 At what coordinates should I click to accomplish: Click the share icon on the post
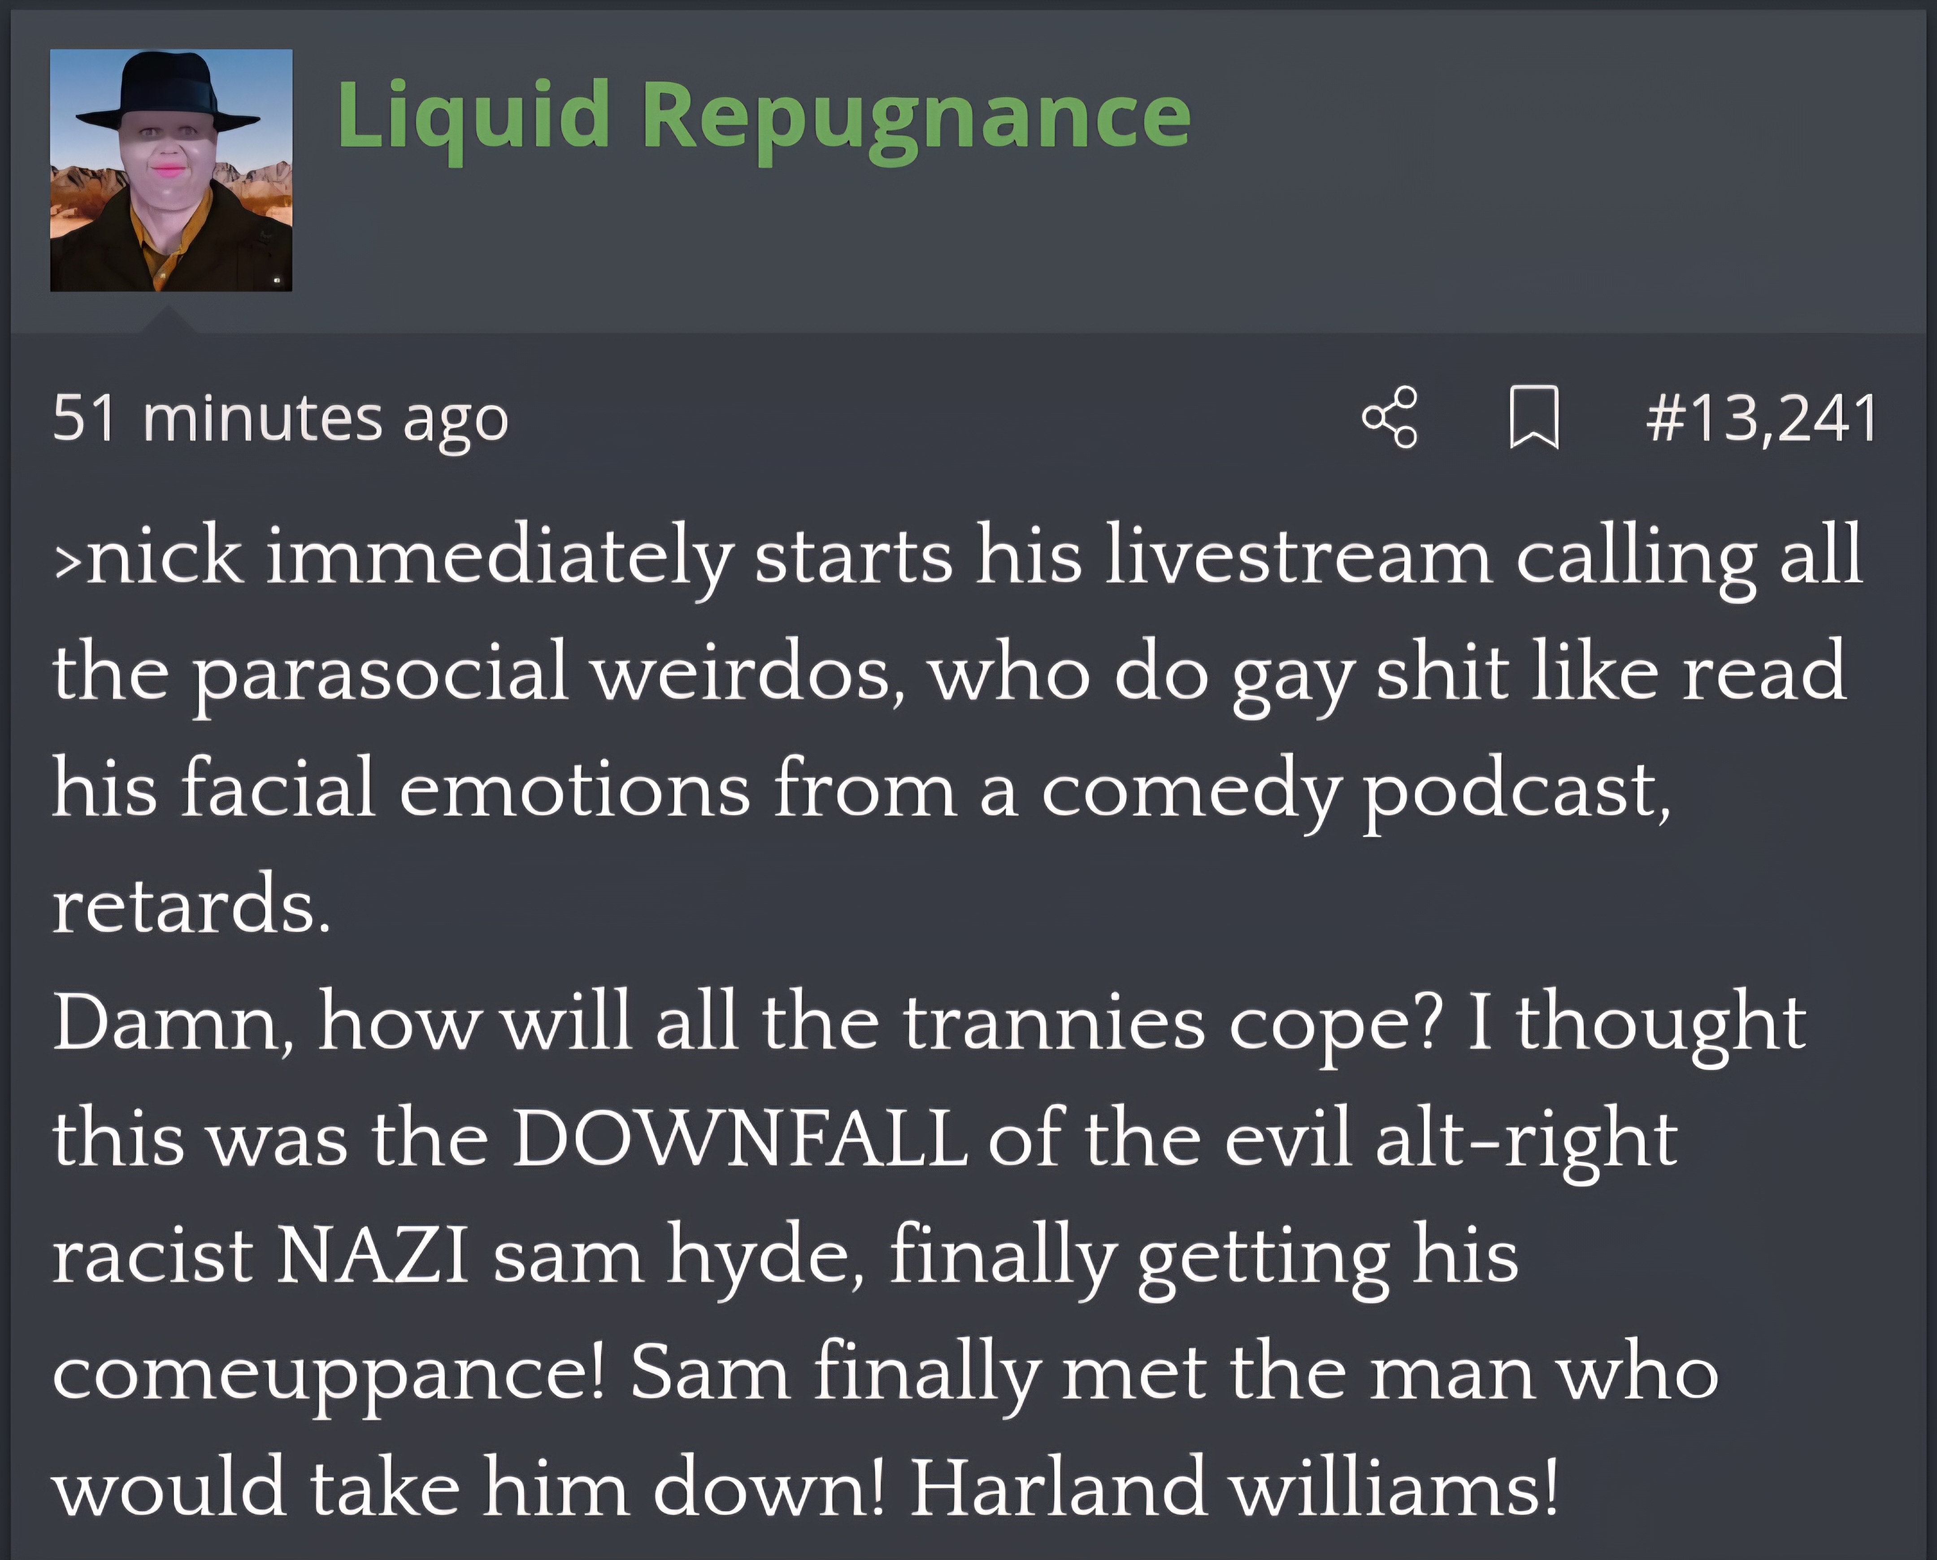coord(1390,417)
